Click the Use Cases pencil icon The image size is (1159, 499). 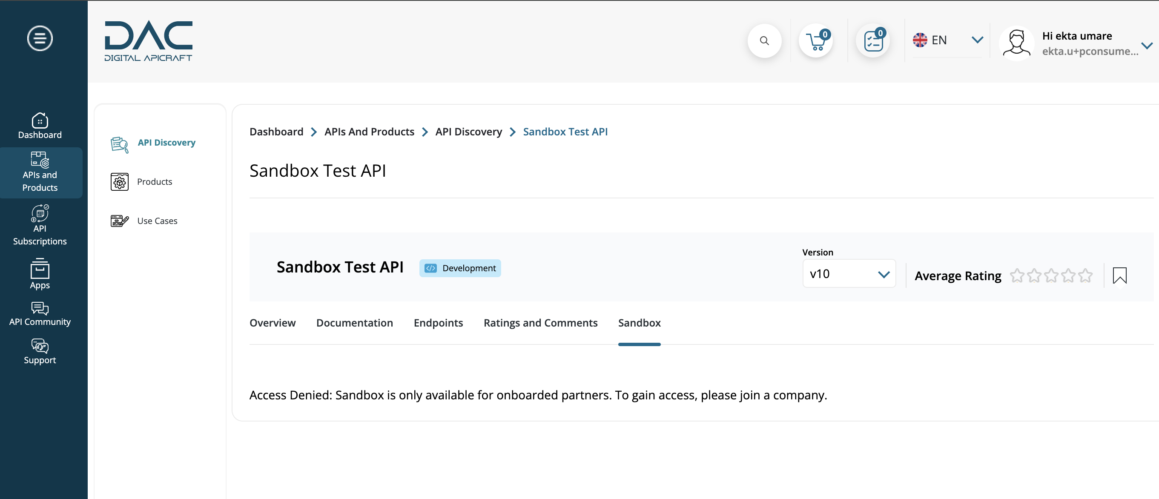120,221
